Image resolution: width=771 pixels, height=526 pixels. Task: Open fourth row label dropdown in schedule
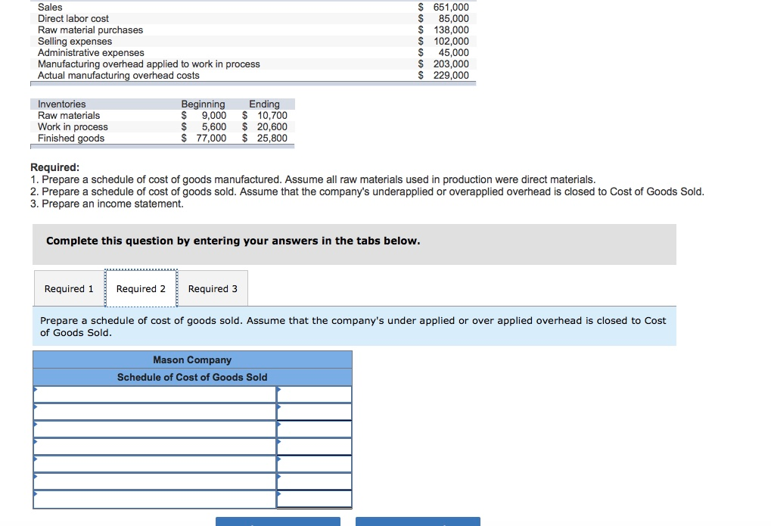point(155,447)
